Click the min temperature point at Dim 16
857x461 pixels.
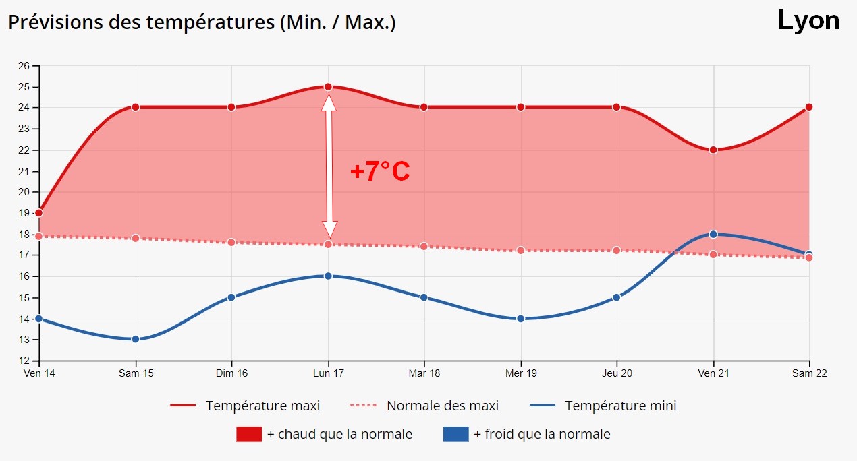tap(231, 297)
